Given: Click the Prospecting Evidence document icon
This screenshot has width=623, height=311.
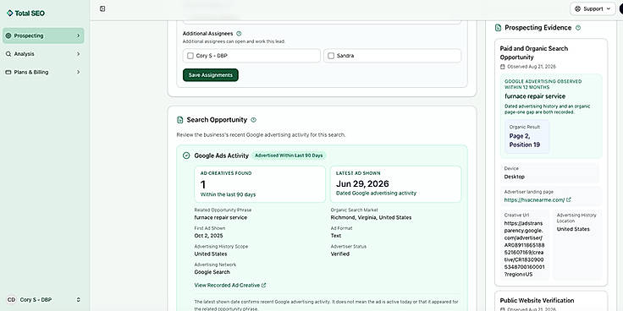Looking at the screenshot, I should 498,28.
